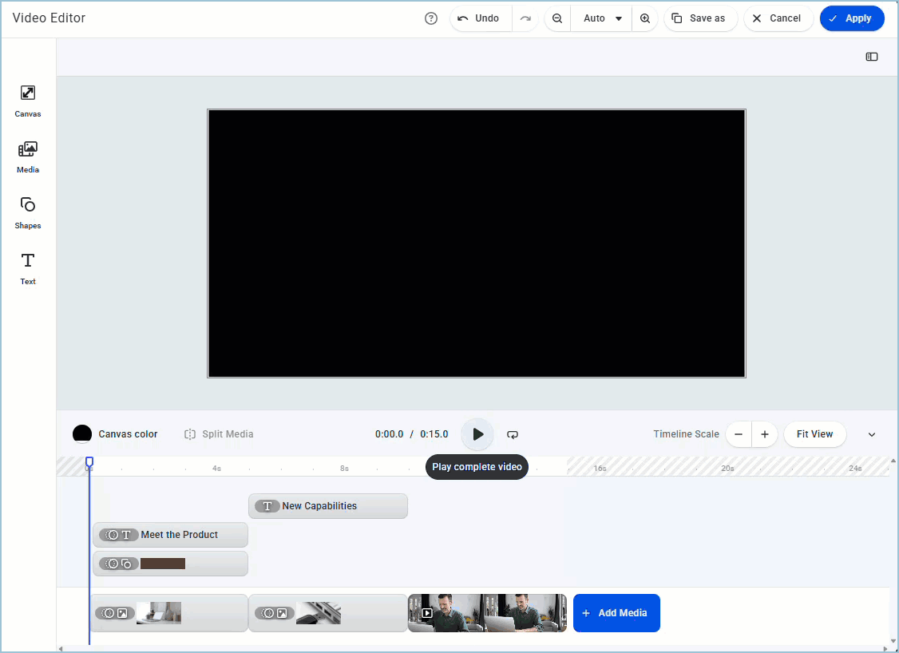Select the man with laptop video clip
This screenshot has width=899, height=653.
pyautogui.click(x=487, y=613)
